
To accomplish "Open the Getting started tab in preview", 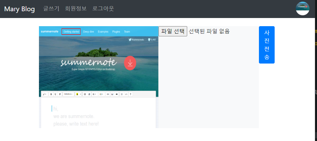I will 71,32.
